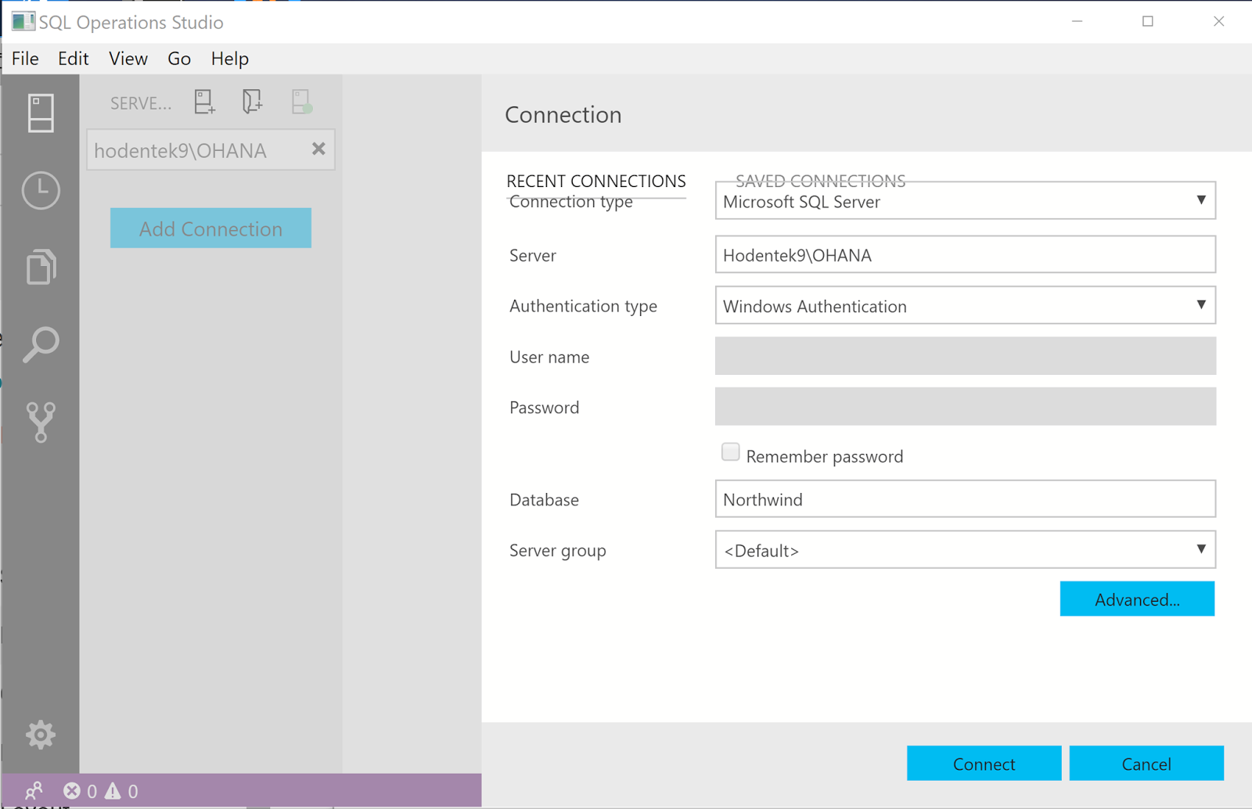Click the Add Connection button
Image resolution: width=1252 pixels, height=809 pixels.
tap(210, 228)
